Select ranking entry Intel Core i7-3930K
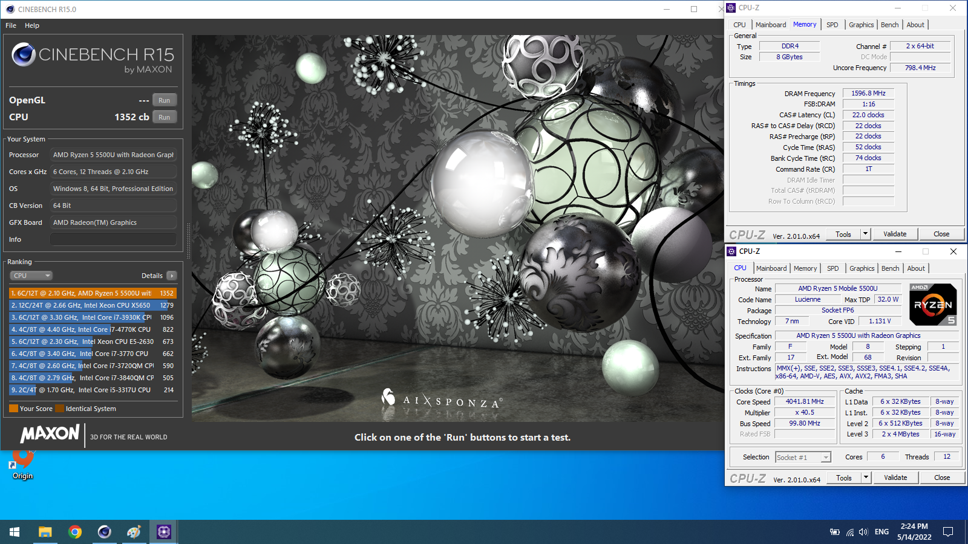This screenshot has width=968, height=544. pos(93,317)
